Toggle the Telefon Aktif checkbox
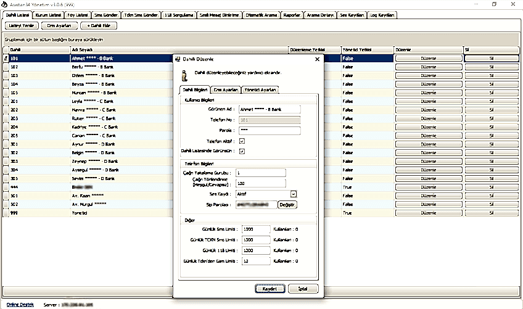The image size is (523, 309). pos(242,141)
